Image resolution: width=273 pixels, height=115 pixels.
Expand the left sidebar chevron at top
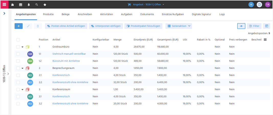pyautogui.click(x=4, y=13)
